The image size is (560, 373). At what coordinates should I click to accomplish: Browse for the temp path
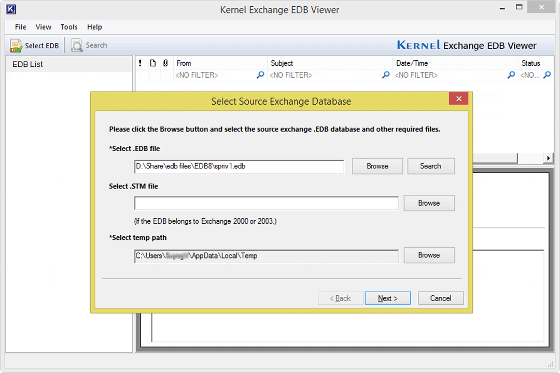click(429, 255)
